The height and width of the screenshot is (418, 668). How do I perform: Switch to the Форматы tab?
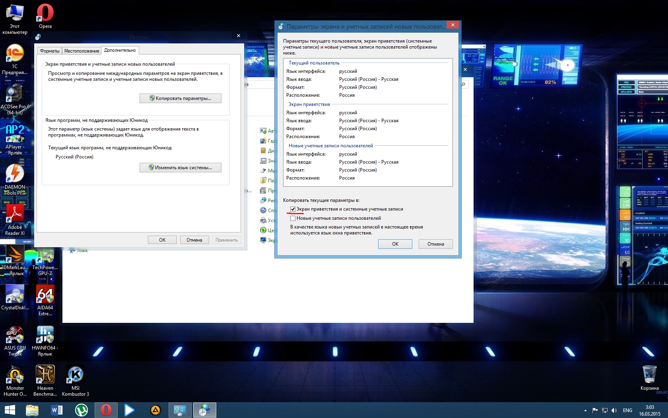(x=50, y=51)
